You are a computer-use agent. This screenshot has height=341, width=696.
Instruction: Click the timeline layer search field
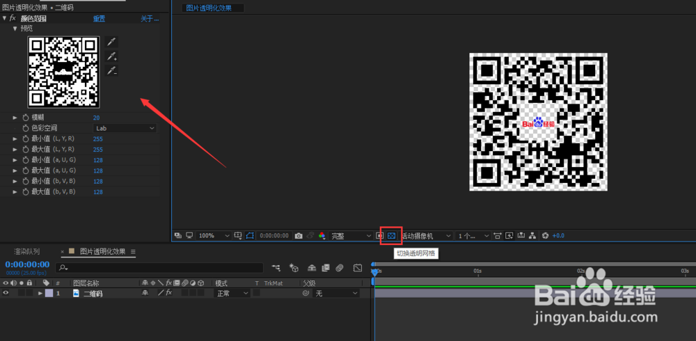(159, 268)
